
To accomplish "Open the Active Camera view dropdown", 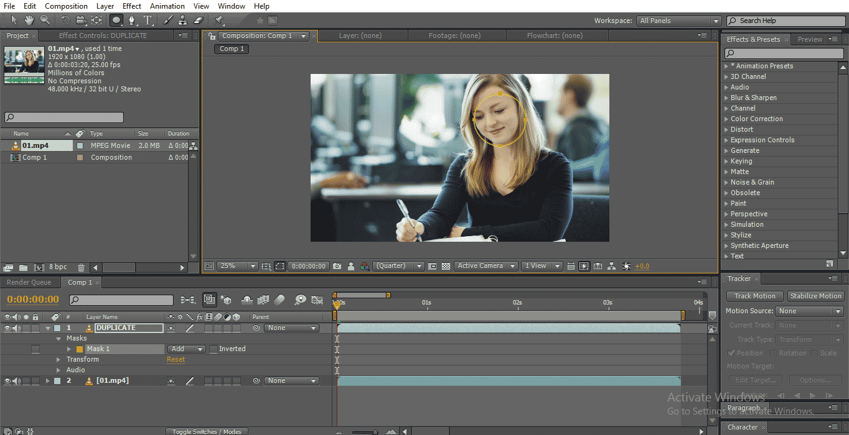I will pyautogui.click(x=485, y=266).
